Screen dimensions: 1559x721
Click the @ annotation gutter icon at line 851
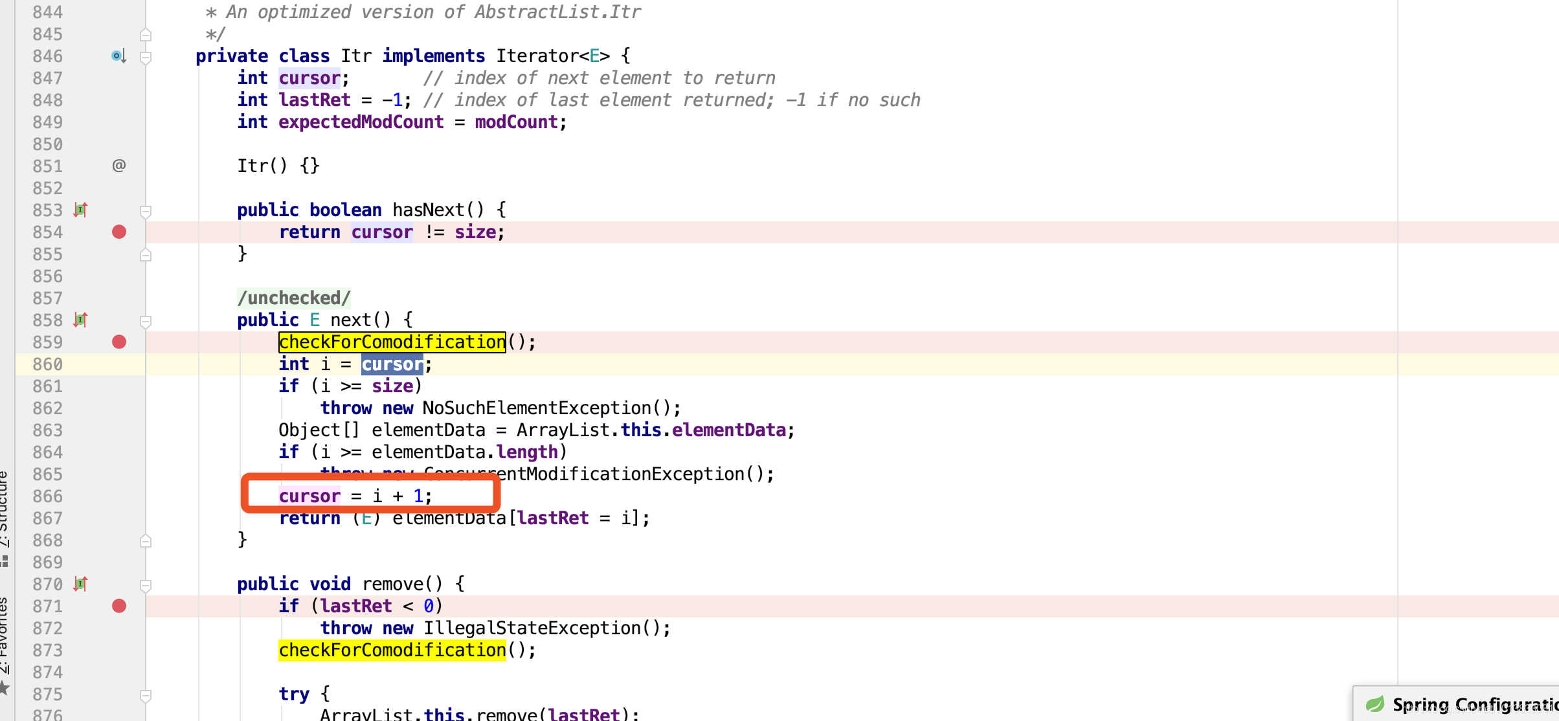119,166
